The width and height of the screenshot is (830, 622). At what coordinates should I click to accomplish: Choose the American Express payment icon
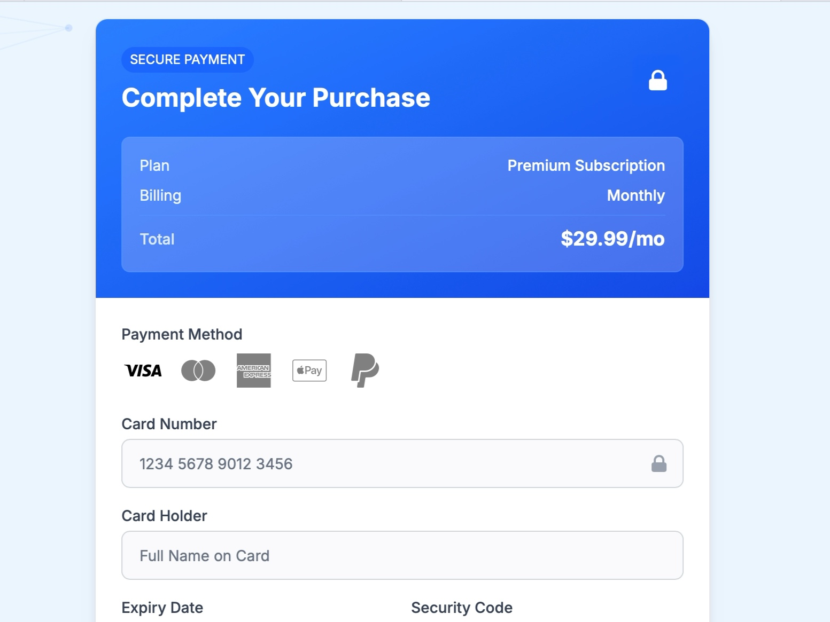tap(254, 371)
